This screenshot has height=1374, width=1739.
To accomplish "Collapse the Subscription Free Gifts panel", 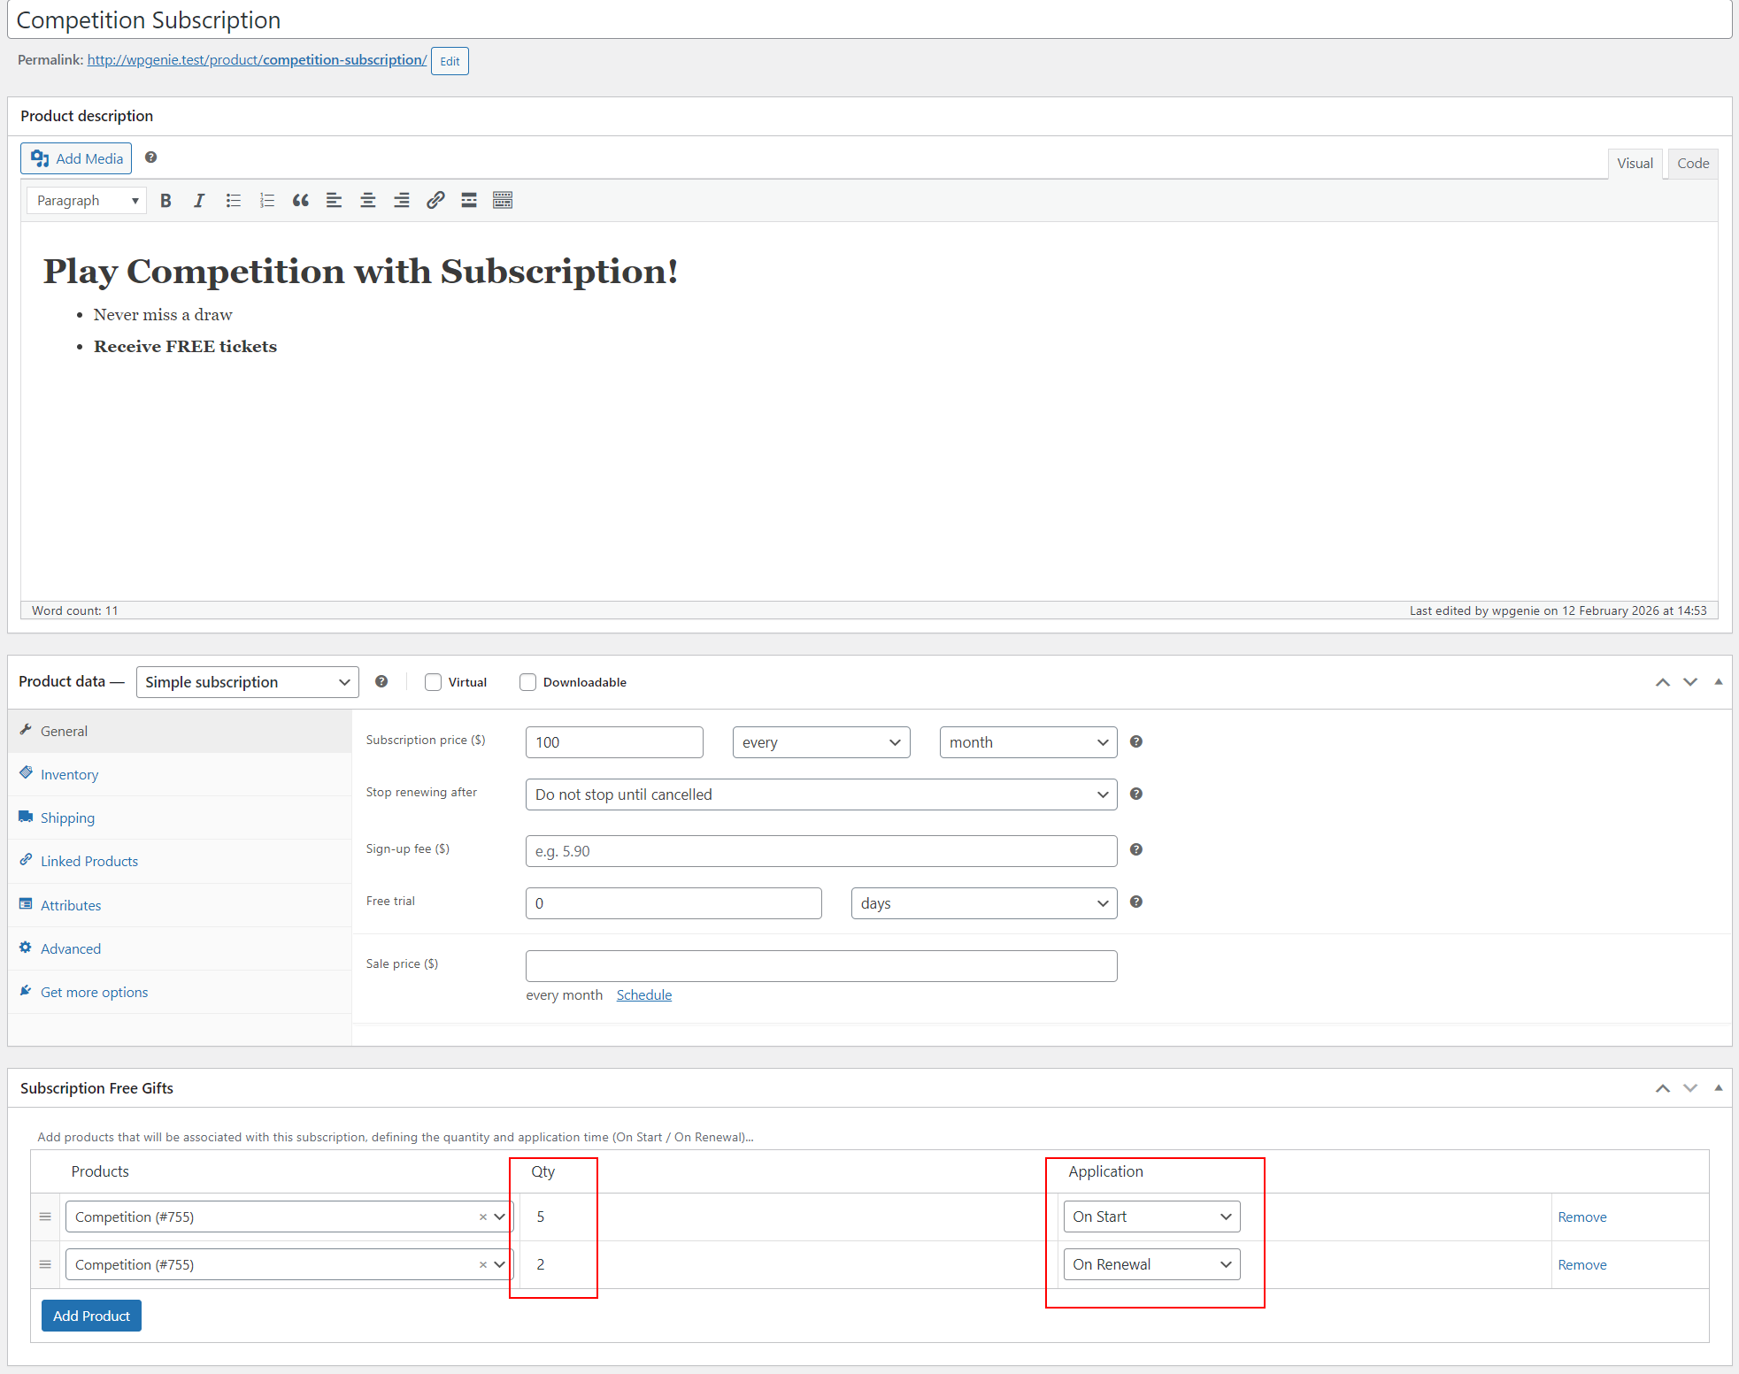I will 1719,1088.
